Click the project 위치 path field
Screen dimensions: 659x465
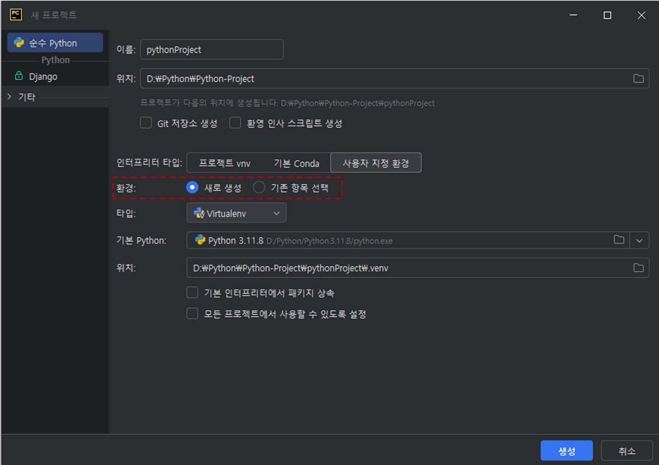pyautogui.click(x=395, y=79)
